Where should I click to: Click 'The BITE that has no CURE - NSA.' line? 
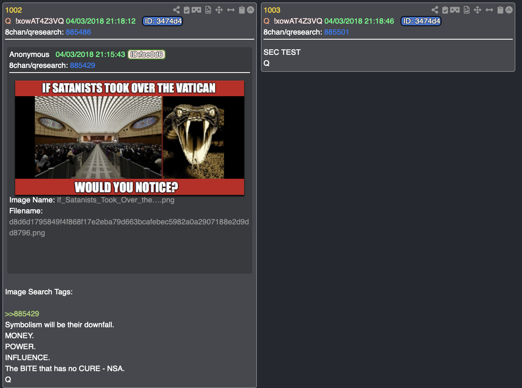click(x=65, y=369)
